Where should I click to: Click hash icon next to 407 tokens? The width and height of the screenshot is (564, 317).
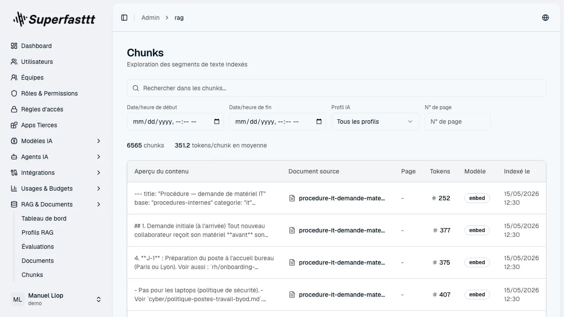[435, 295]
